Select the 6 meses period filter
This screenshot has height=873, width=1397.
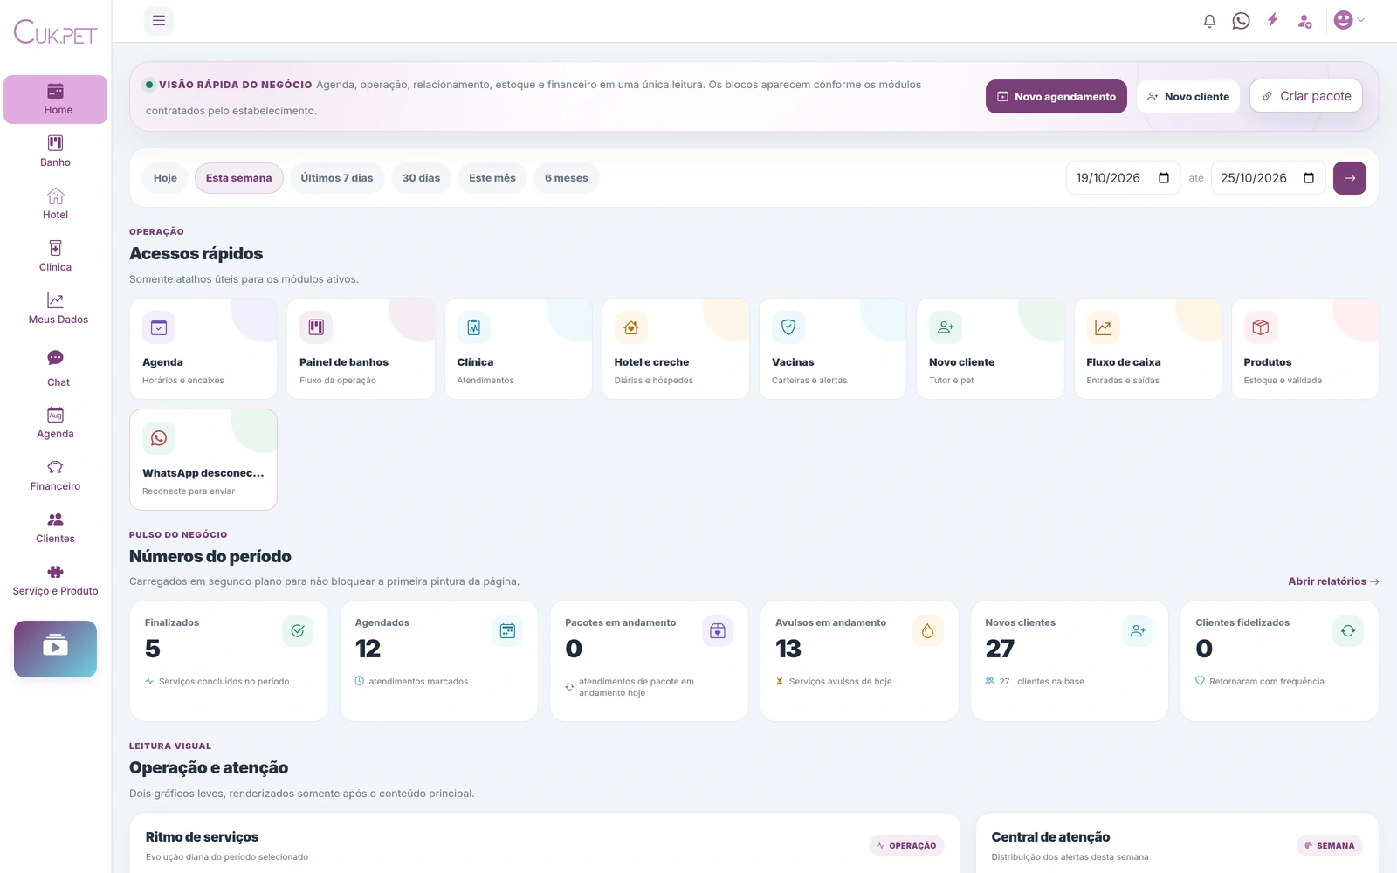coord(566,178)
